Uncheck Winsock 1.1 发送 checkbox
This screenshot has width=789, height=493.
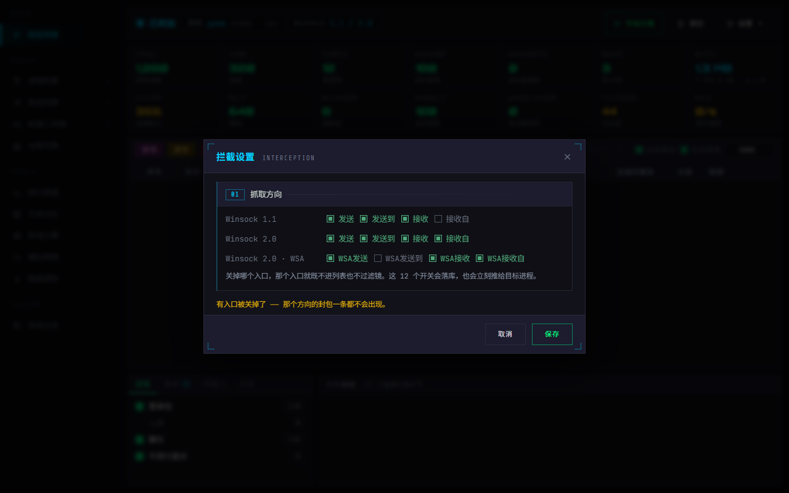click(330, 219)
